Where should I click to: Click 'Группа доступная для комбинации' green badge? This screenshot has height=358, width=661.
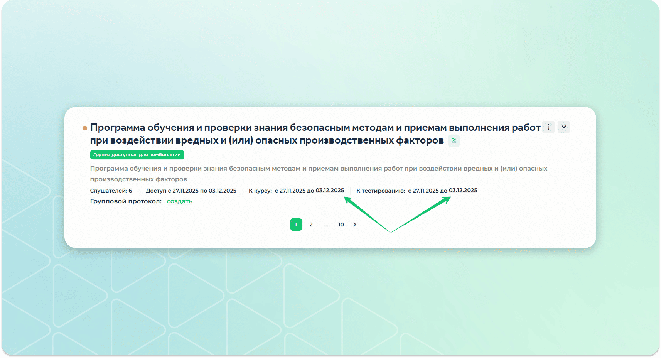(137, 155)
